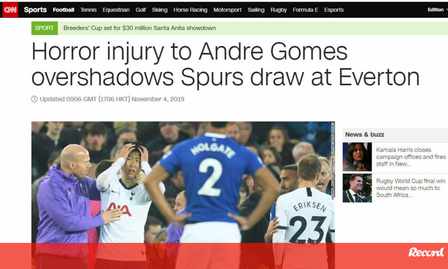Open Breeders' Cup Santa Anita showdown link
Viewport: 448px width, 269px height.
point(140,28)
